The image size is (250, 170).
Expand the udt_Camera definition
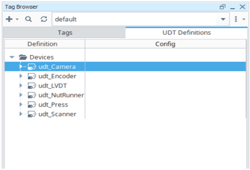click(x=21, y=67)
